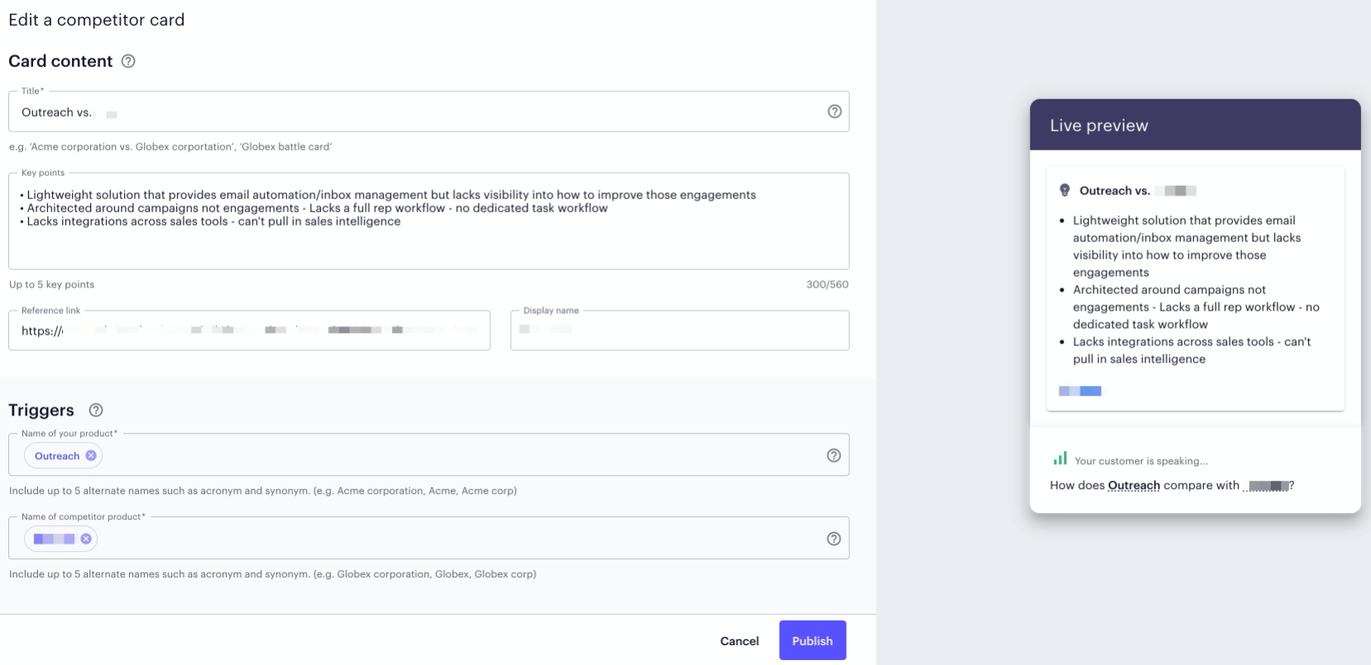Click the reference link in Live preview card
The width and height of the screenshot is (1371, 665).
tap(1080, 391)
